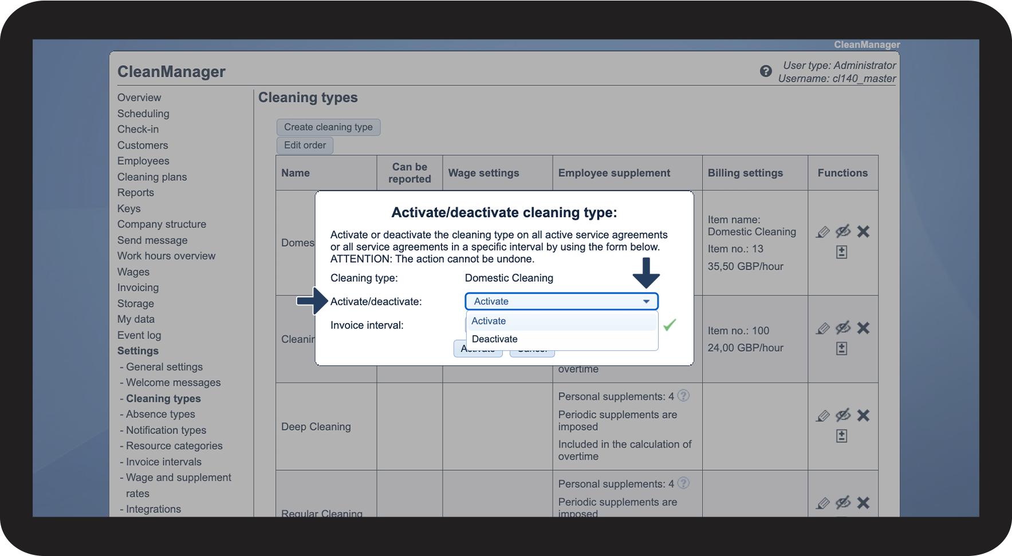The width and height of the screenshot is (1012, 556).
Task: Choose Deactivate from the dropdown list
Action: coord(495,339)
